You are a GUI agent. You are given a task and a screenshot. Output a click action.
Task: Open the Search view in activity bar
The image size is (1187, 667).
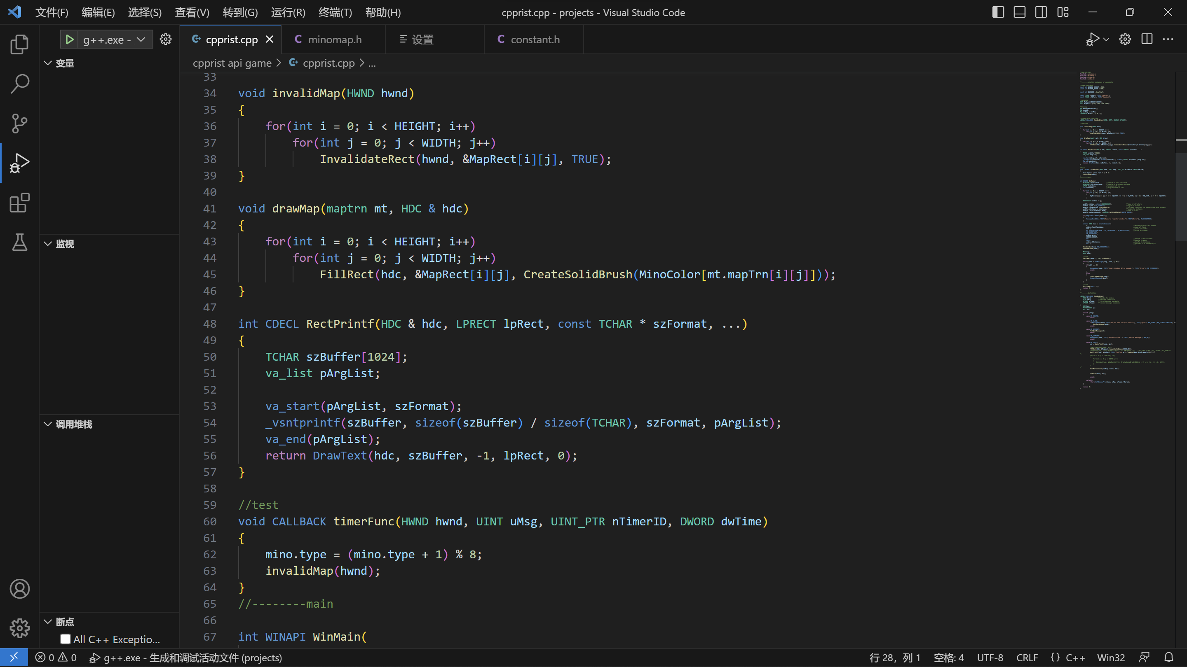(19, 84)
